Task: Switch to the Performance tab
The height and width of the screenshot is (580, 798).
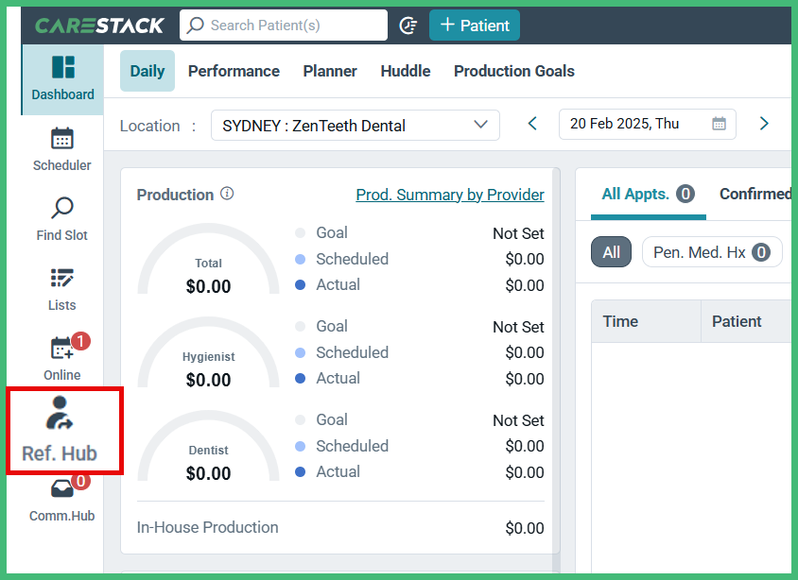Action: click(x=234, y=71)
